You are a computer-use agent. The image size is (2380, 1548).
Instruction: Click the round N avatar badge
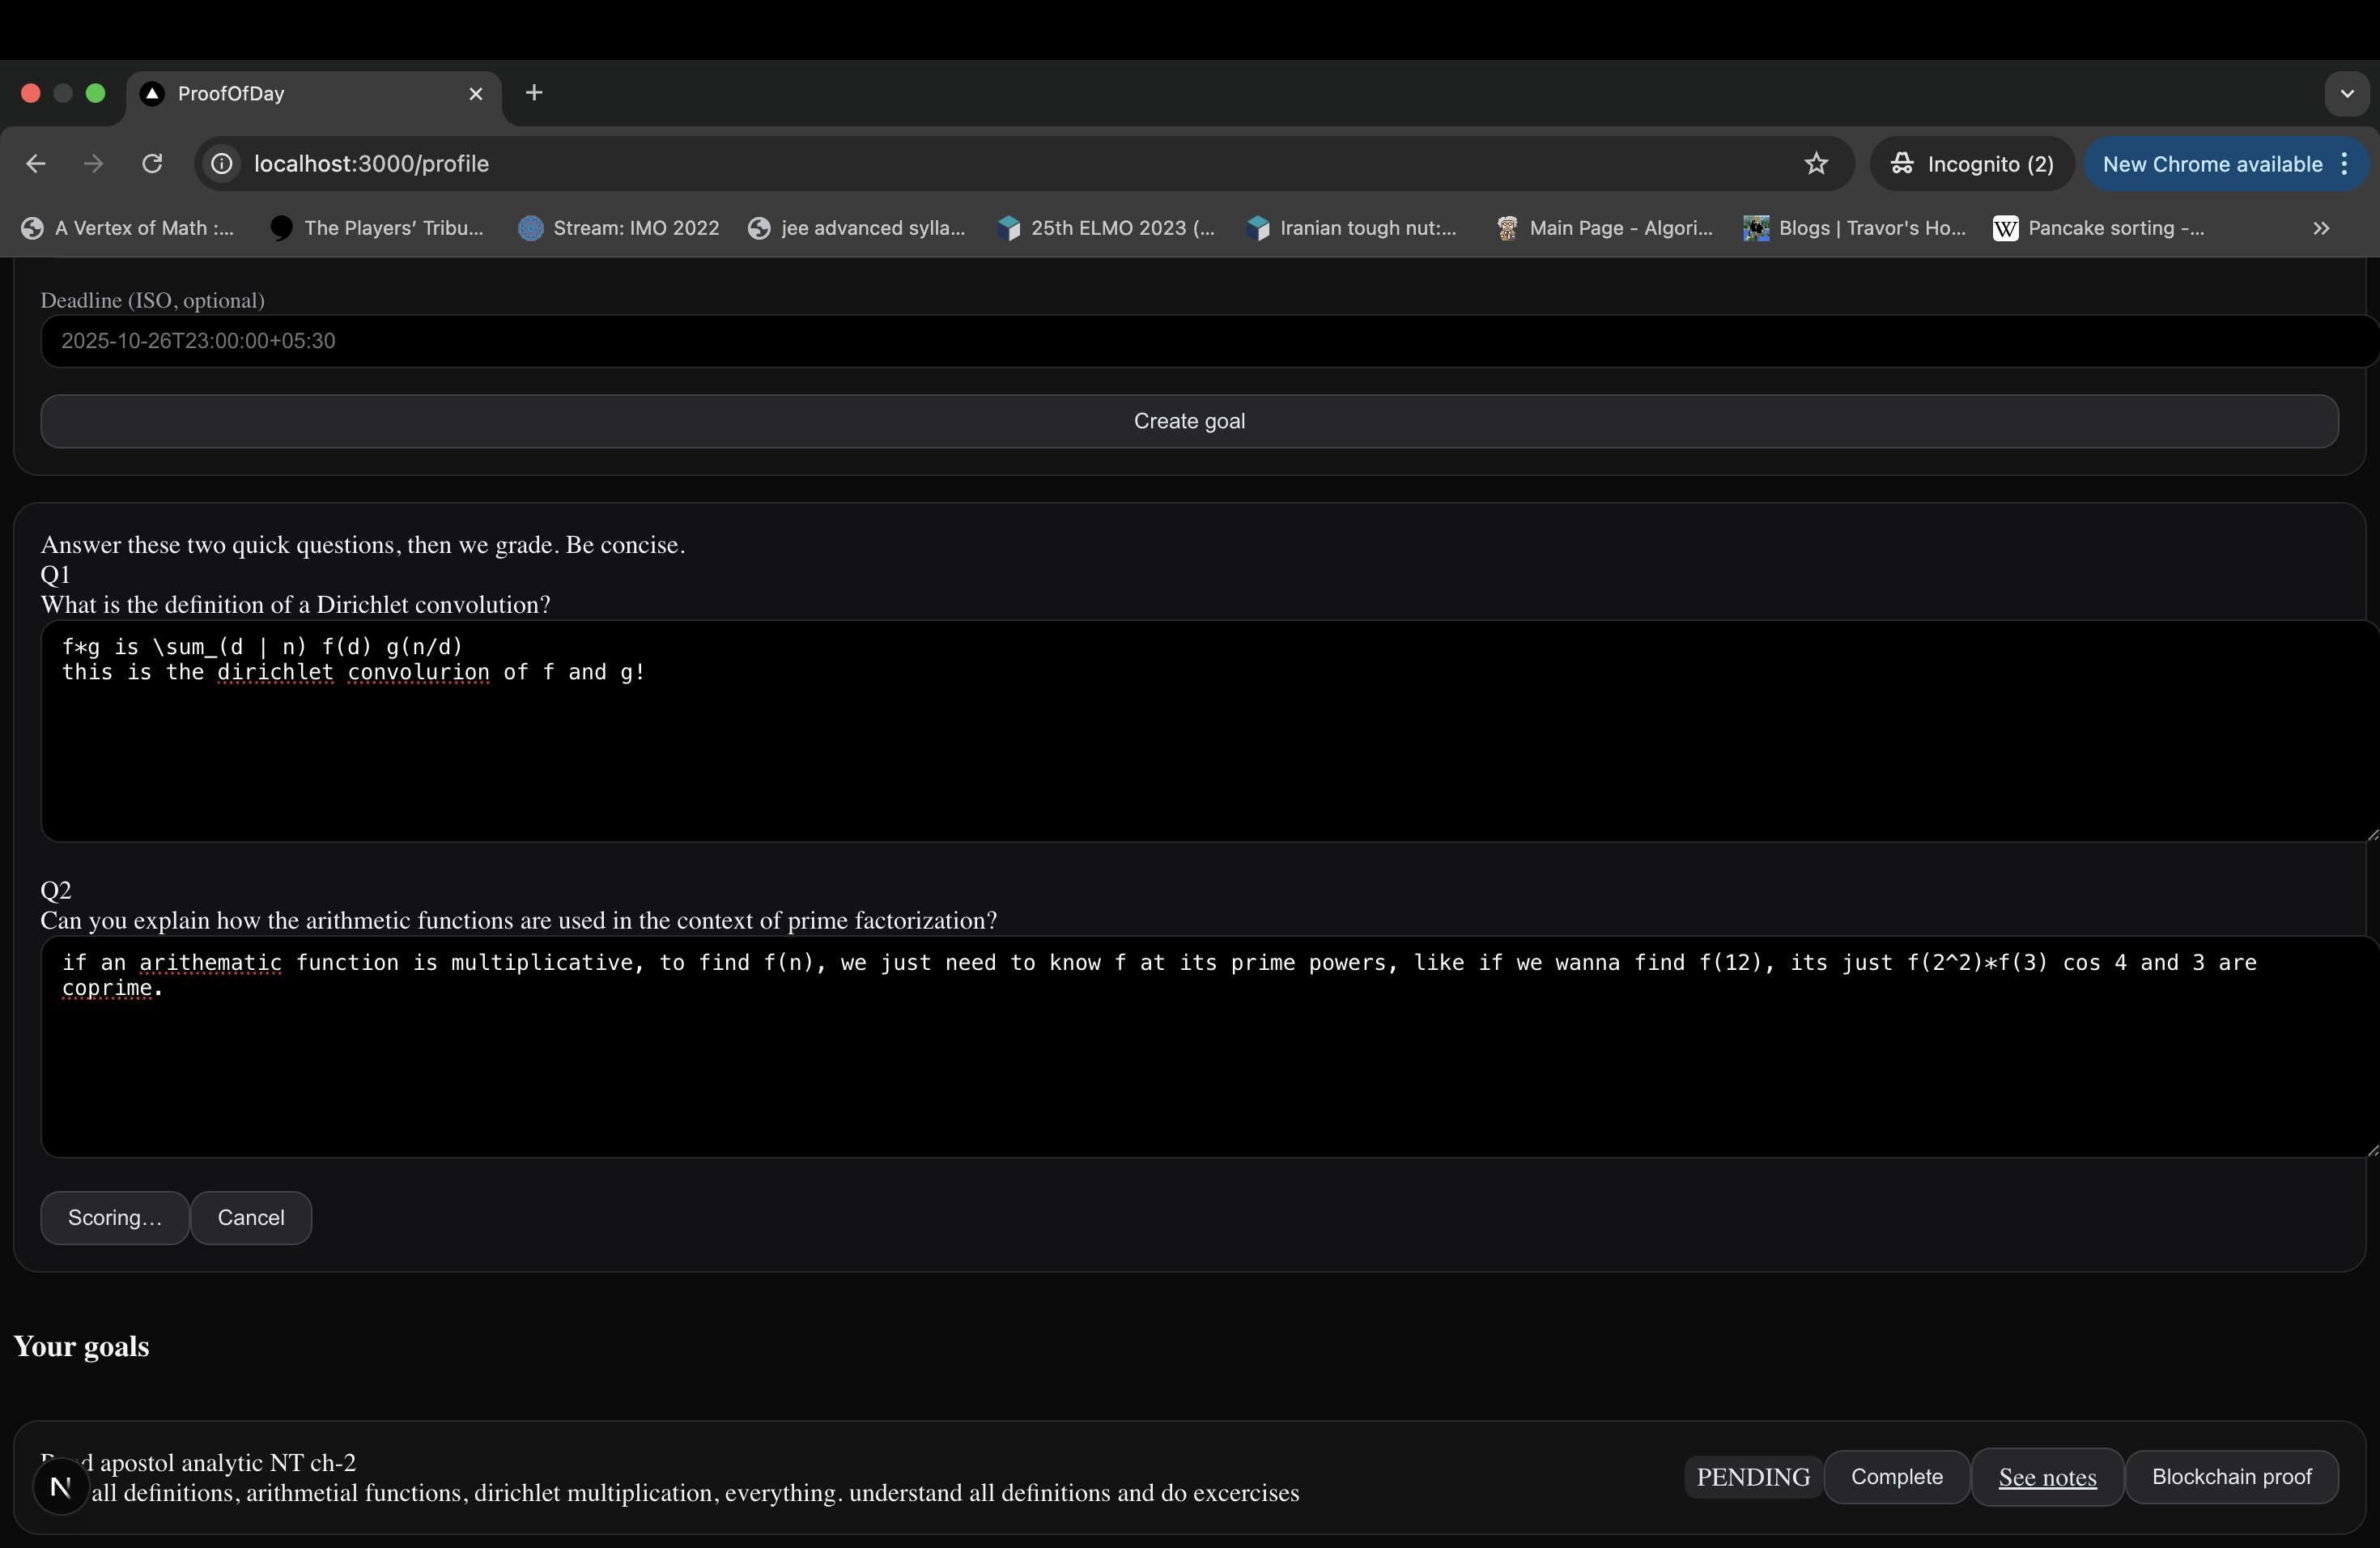coord(60,1487)
